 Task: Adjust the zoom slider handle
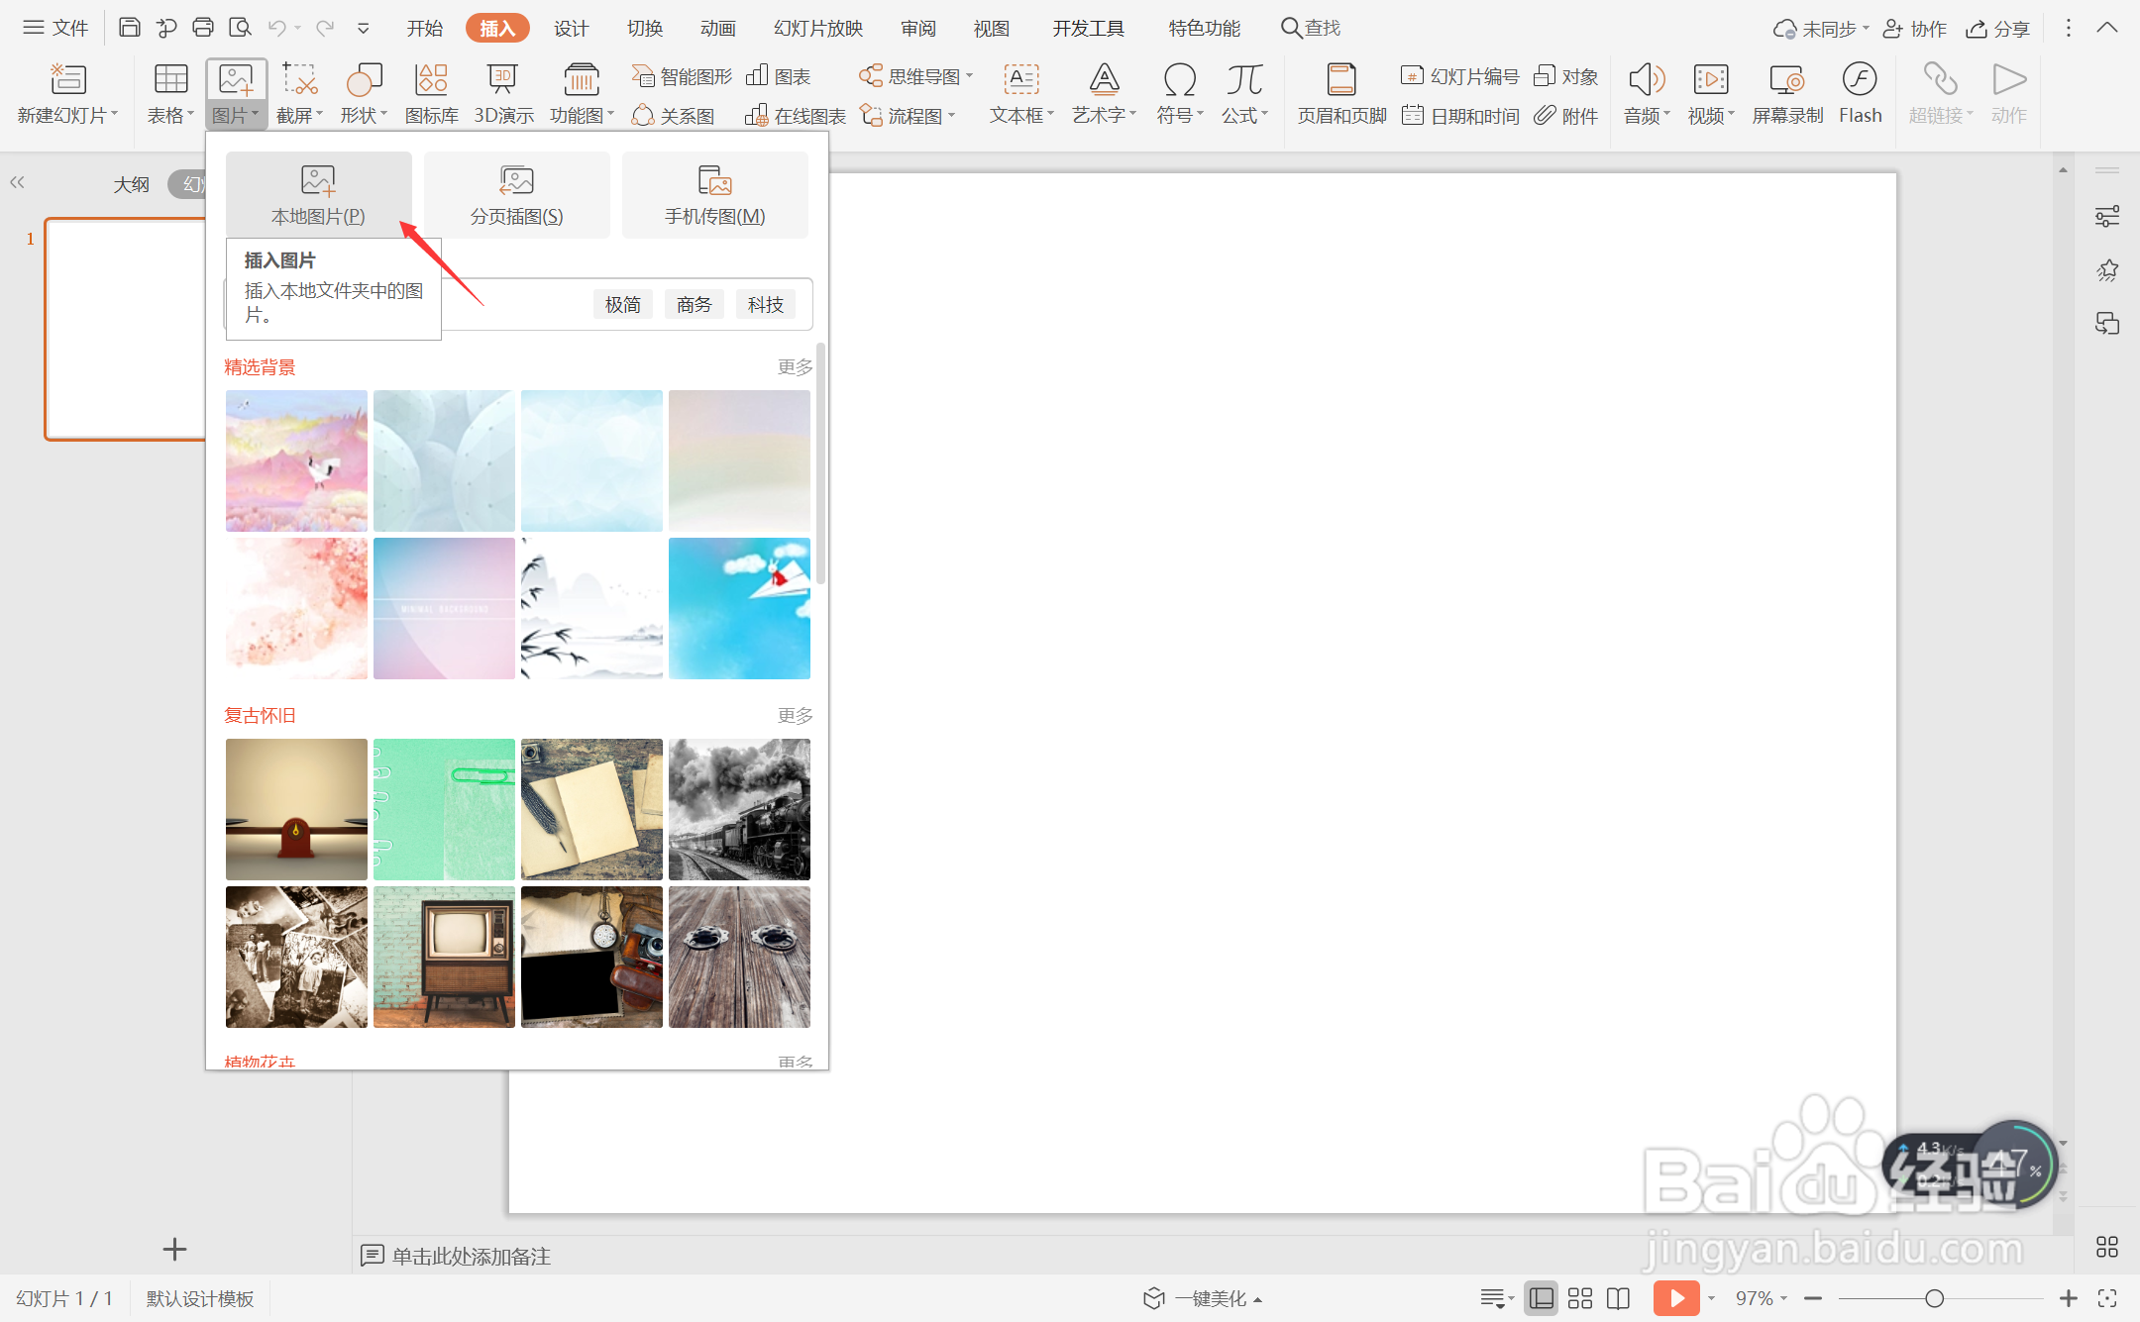(x=1934, y=1298)
